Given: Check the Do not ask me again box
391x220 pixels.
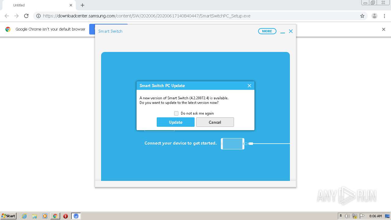Looking at the screenshot, I should coord(176,113).
